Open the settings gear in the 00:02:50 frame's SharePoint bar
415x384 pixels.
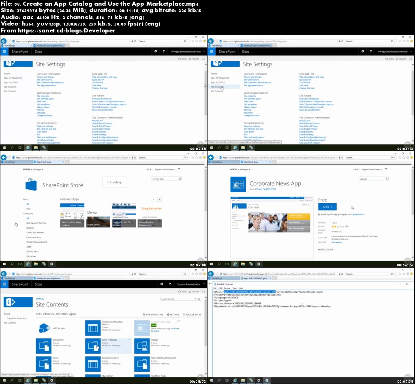(156, 51)
